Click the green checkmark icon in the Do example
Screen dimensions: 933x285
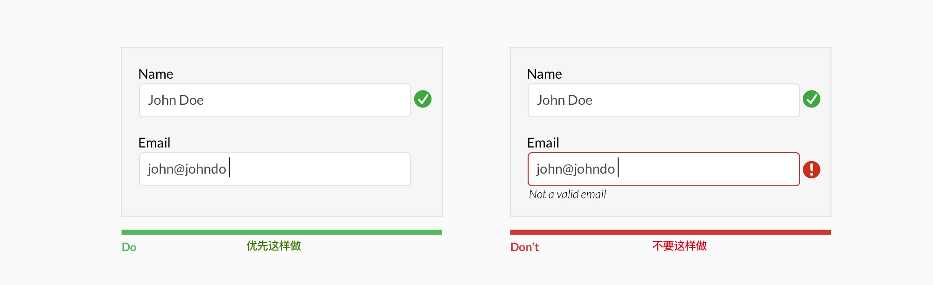[423, 99]
